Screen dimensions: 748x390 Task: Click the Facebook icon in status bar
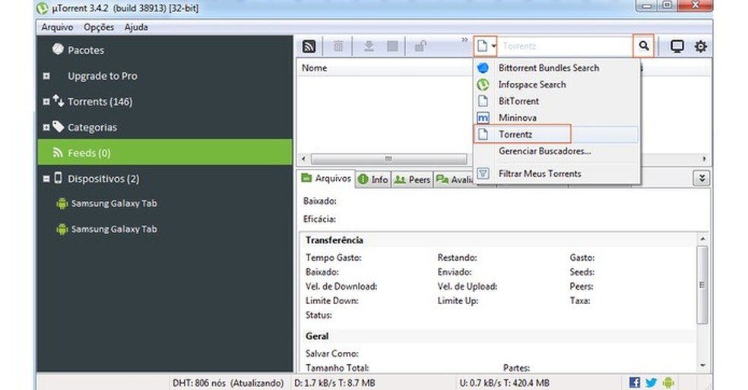point(635,382)
